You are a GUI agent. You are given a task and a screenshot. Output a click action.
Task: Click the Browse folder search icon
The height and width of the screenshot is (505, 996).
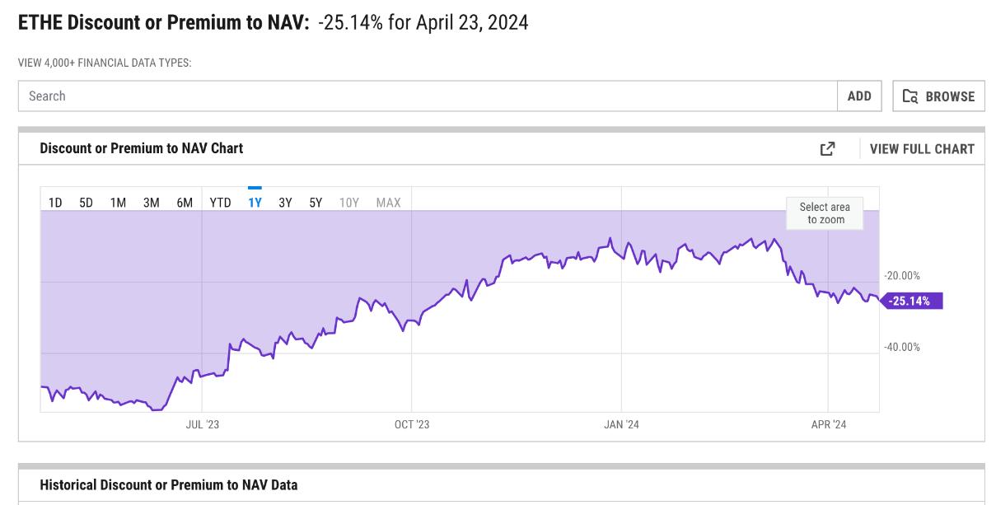910,96
